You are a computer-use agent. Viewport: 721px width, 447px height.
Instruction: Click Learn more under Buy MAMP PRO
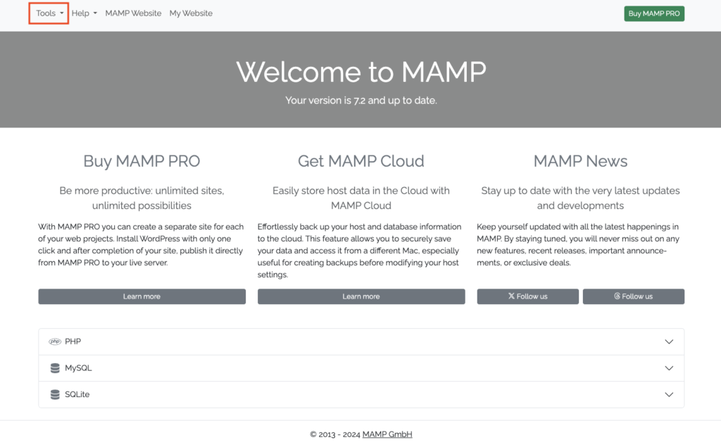(142, 296)
